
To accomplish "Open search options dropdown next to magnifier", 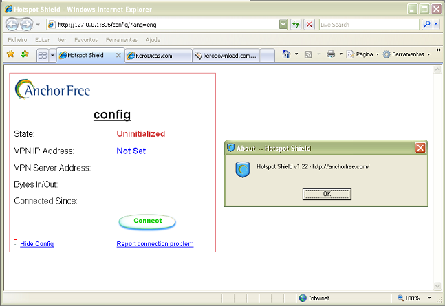I will click(436, 25).
